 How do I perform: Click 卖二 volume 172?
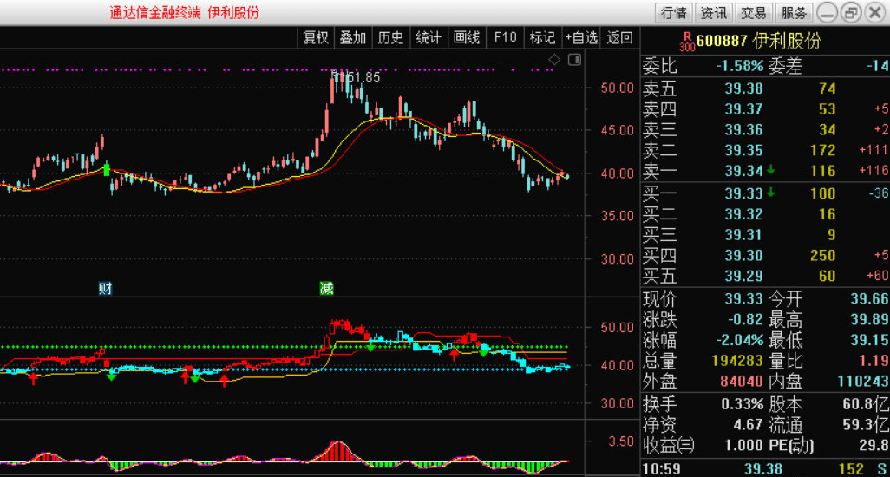pyautogui.click(x=822, y=150)
